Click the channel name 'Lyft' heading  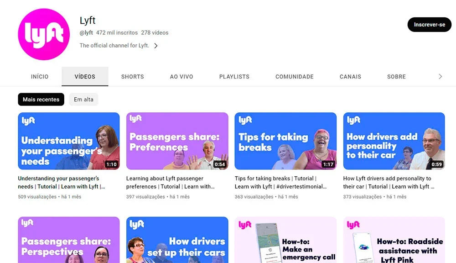(88, 21)
